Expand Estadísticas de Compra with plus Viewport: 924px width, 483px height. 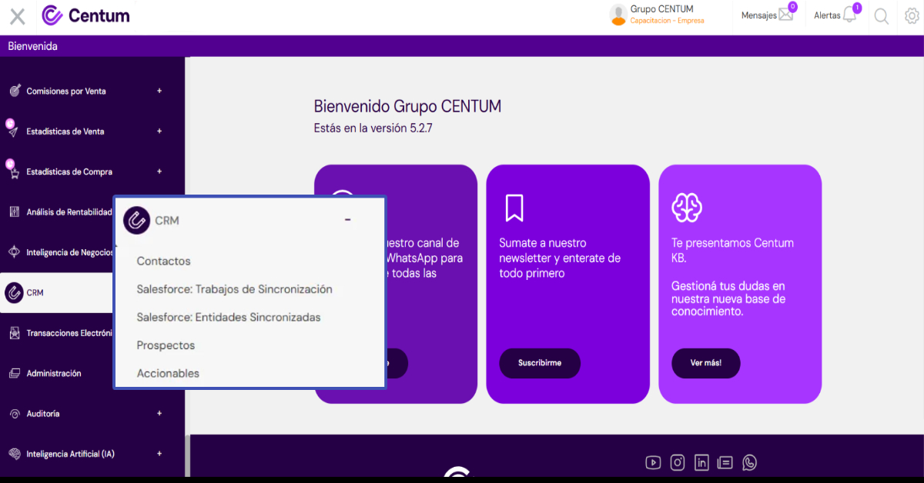[159, 172]
